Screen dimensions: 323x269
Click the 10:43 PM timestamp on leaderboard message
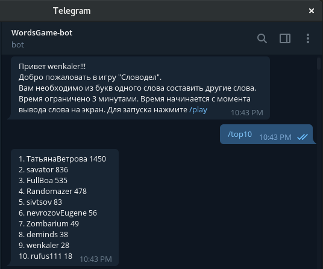pyautogui.click(x=96, y=259)
